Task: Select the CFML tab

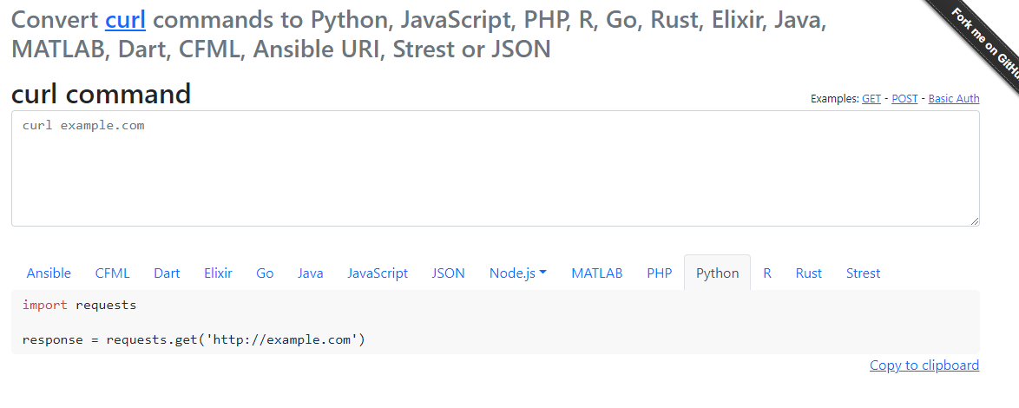Action: point(112,273)
